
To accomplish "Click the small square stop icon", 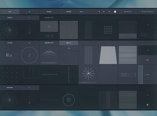I will pos(148,105).
